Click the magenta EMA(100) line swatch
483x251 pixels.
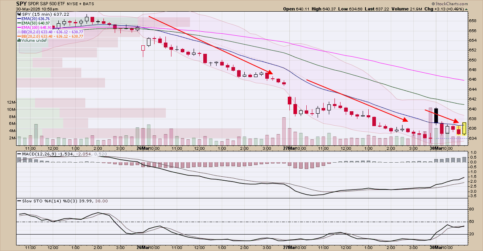click(x=18, y=27)
